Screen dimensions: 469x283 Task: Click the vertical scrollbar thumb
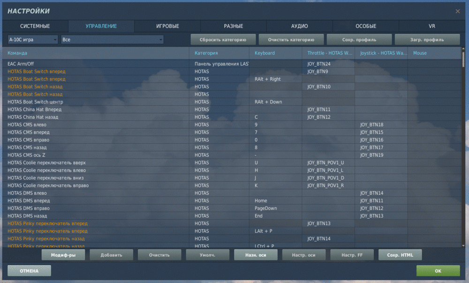click(x=463, y=59)
